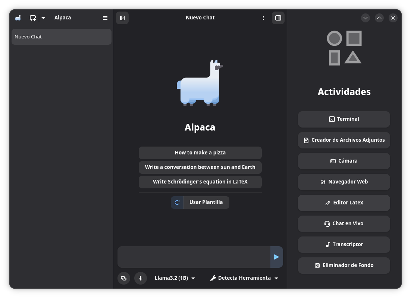Open the chat three-dot options menu

point(263,18)
